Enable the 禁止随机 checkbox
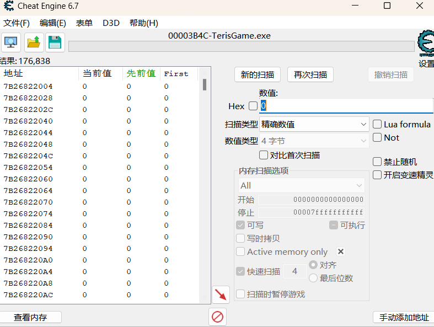This screenshot has height=327, width=434. coord(378,162)
